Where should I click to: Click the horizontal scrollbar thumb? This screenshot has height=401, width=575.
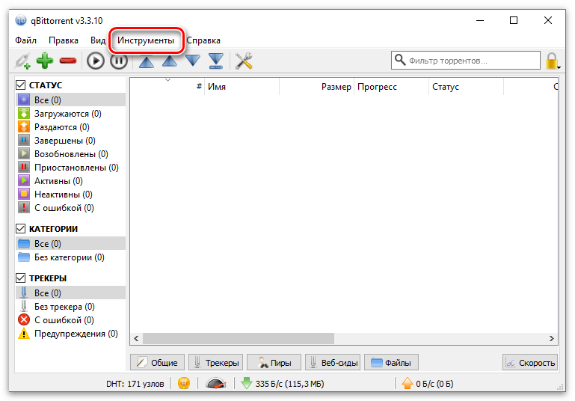pos(239,338)
